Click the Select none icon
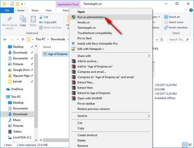Viewport: 194px width, 148px height. [x=166, y=22]
